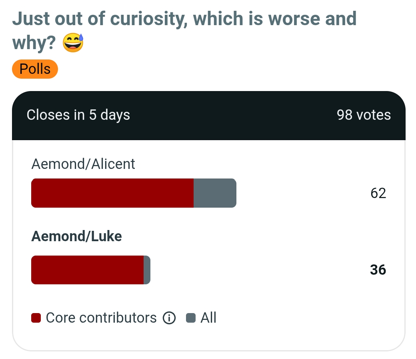
Task: Click the red Core contributors legend square
Action: pos(36,318)
